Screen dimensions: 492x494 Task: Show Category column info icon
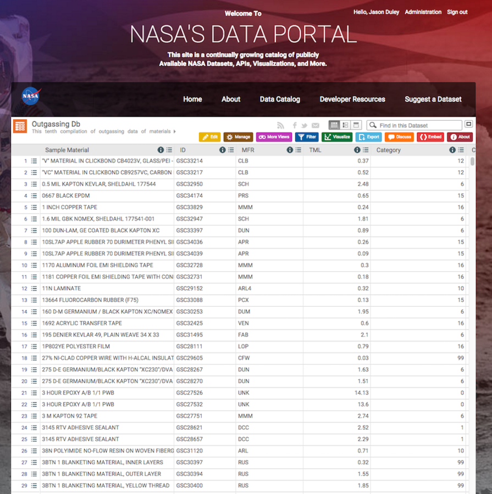(x=452, y=150)
